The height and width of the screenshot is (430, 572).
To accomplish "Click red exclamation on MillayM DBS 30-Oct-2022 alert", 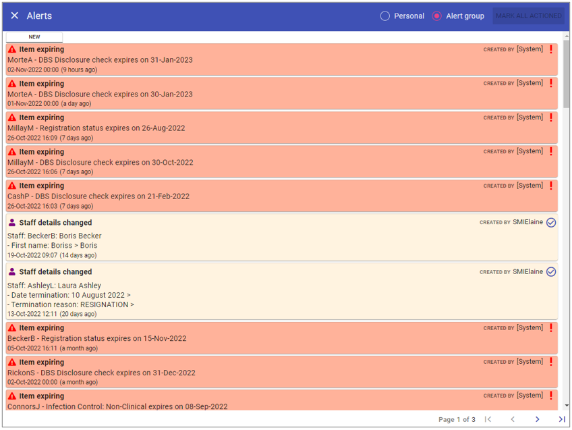I will click(x=551, y=152).
